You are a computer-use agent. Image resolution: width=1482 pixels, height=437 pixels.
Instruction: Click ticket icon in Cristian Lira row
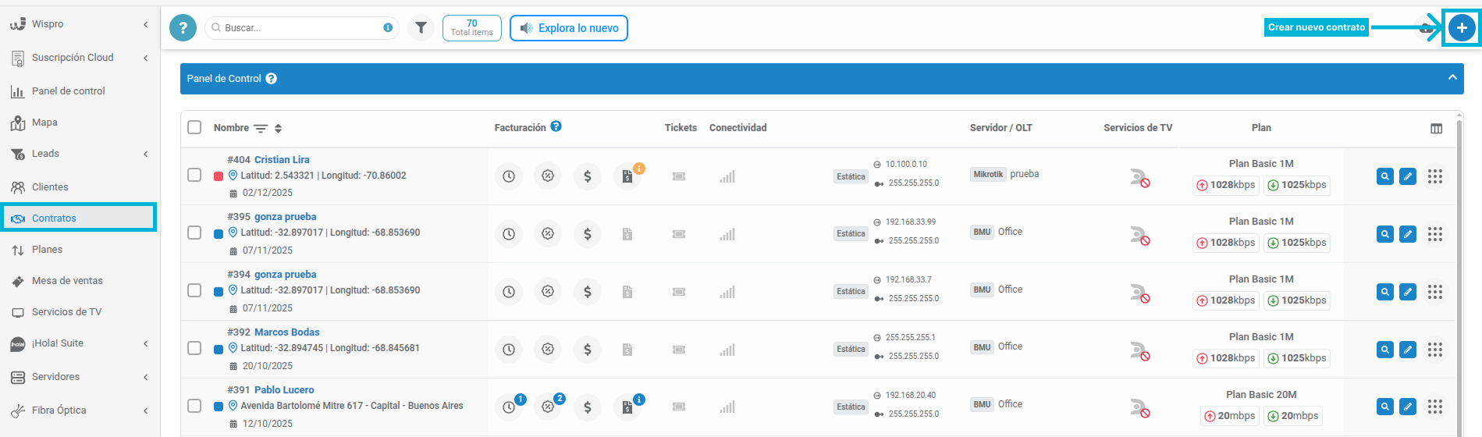[x=679, y=176]
